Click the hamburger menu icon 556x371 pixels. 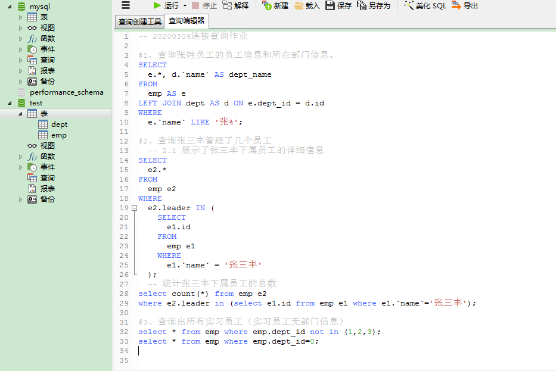126,5
